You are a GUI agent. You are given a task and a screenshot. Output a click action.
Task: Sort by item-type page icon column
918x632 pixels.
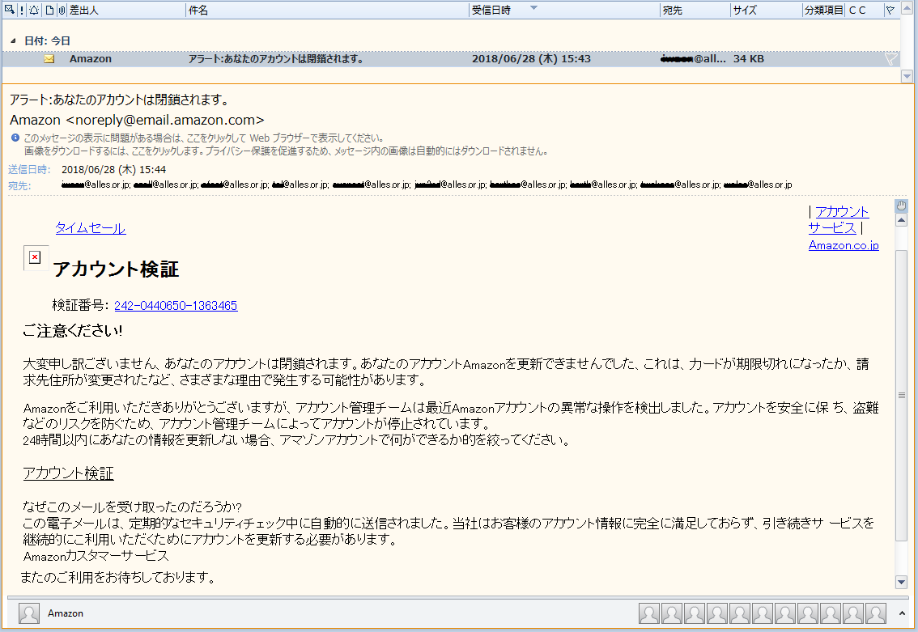point(49,10)
